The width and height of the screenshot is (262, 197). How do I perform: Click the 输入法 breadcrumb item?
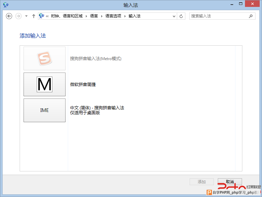(135, 16)
